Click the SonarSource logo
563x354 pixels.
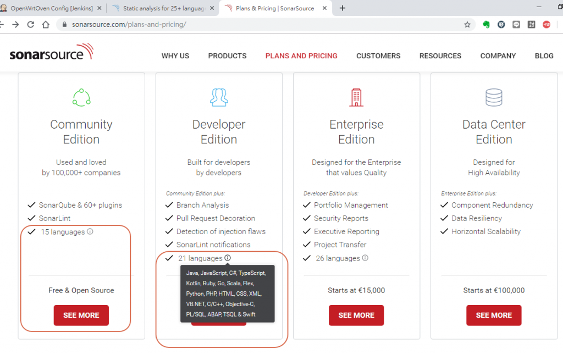pos(51,52)
